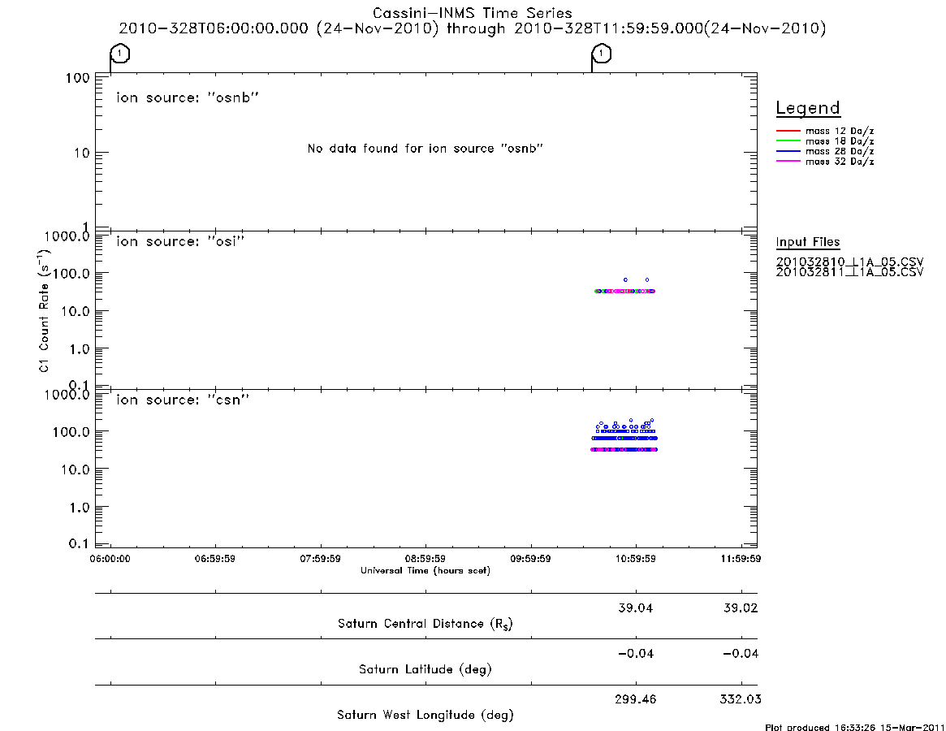Select the 'mass 12 Da/z' legend label
This screenshot has width=946, height=731.
(x=840, y=131)
